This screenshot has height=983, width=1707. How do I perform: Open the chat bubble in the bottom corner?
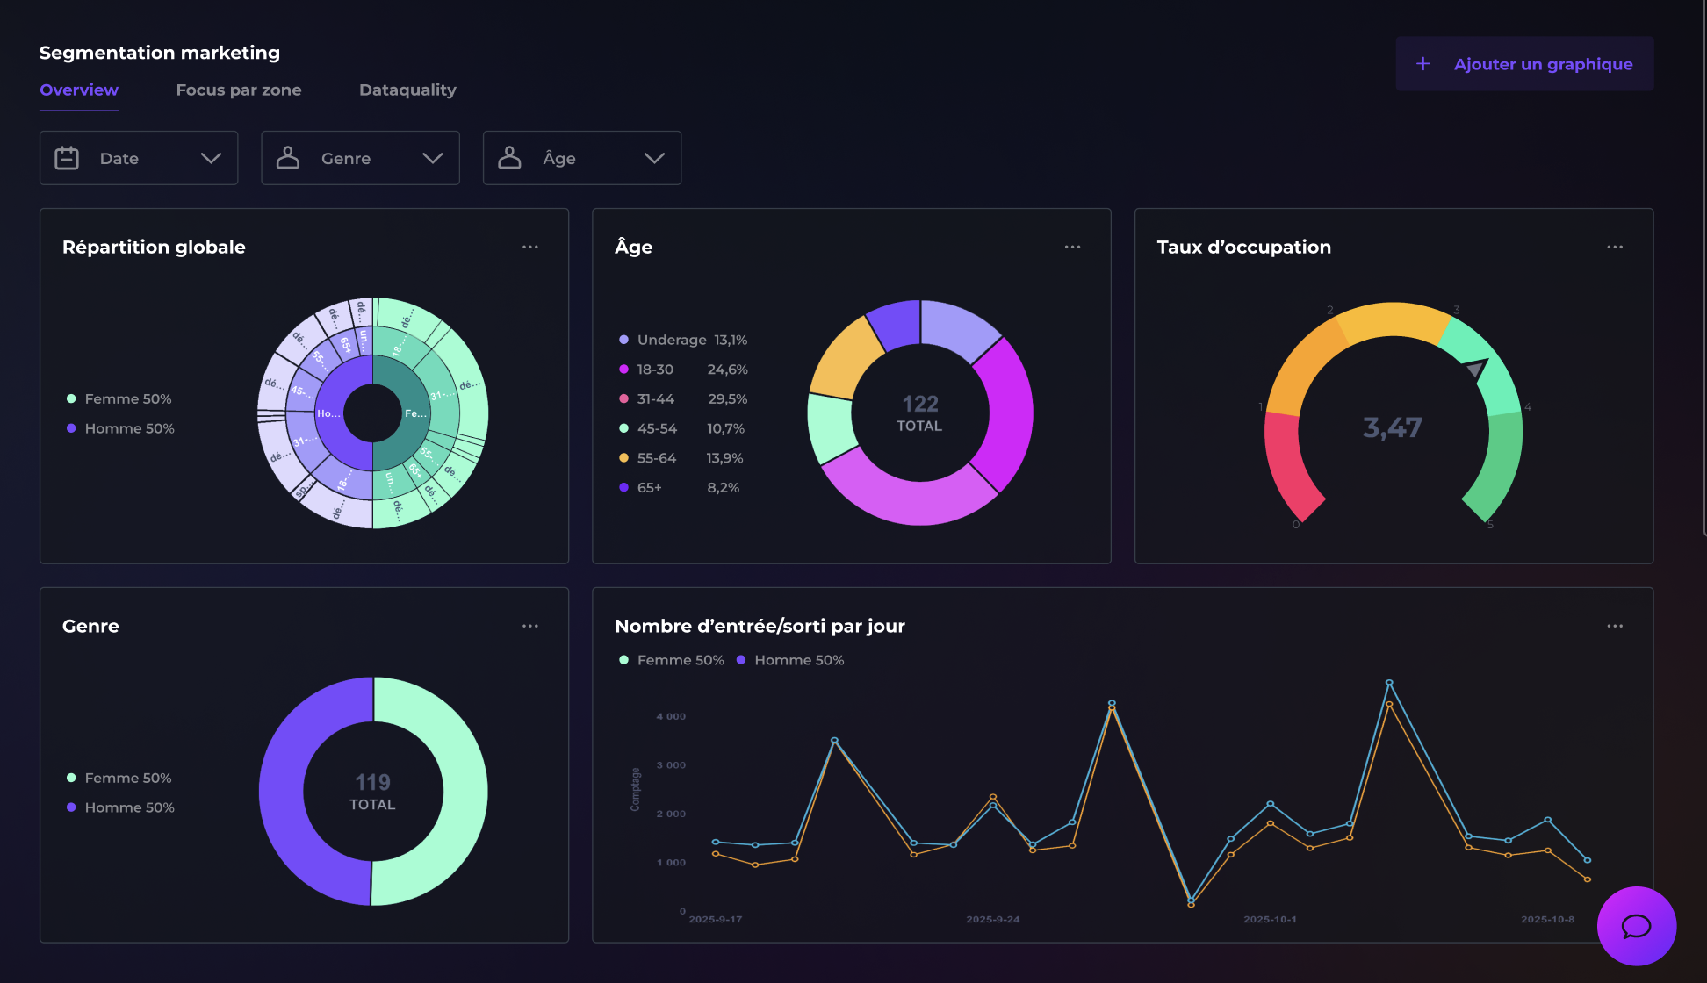click(x=1636, y=926)
